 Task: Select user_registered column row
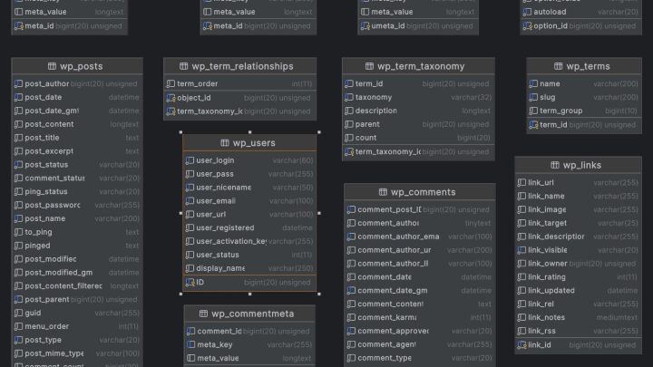click(x=250, y=227)
